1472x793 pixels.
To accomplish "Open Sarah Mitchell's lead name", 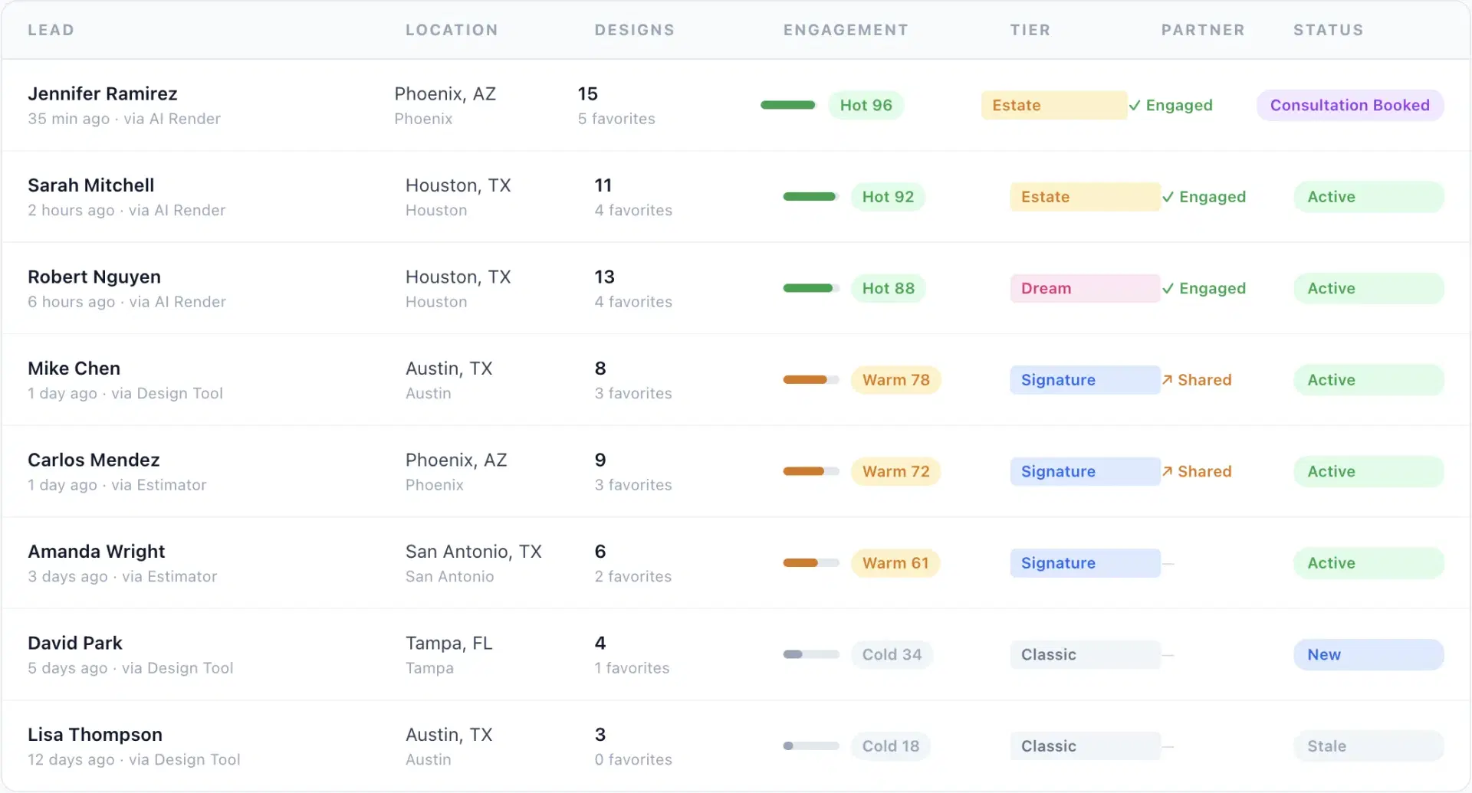I will pyautogui.click(x=91, y=185).
